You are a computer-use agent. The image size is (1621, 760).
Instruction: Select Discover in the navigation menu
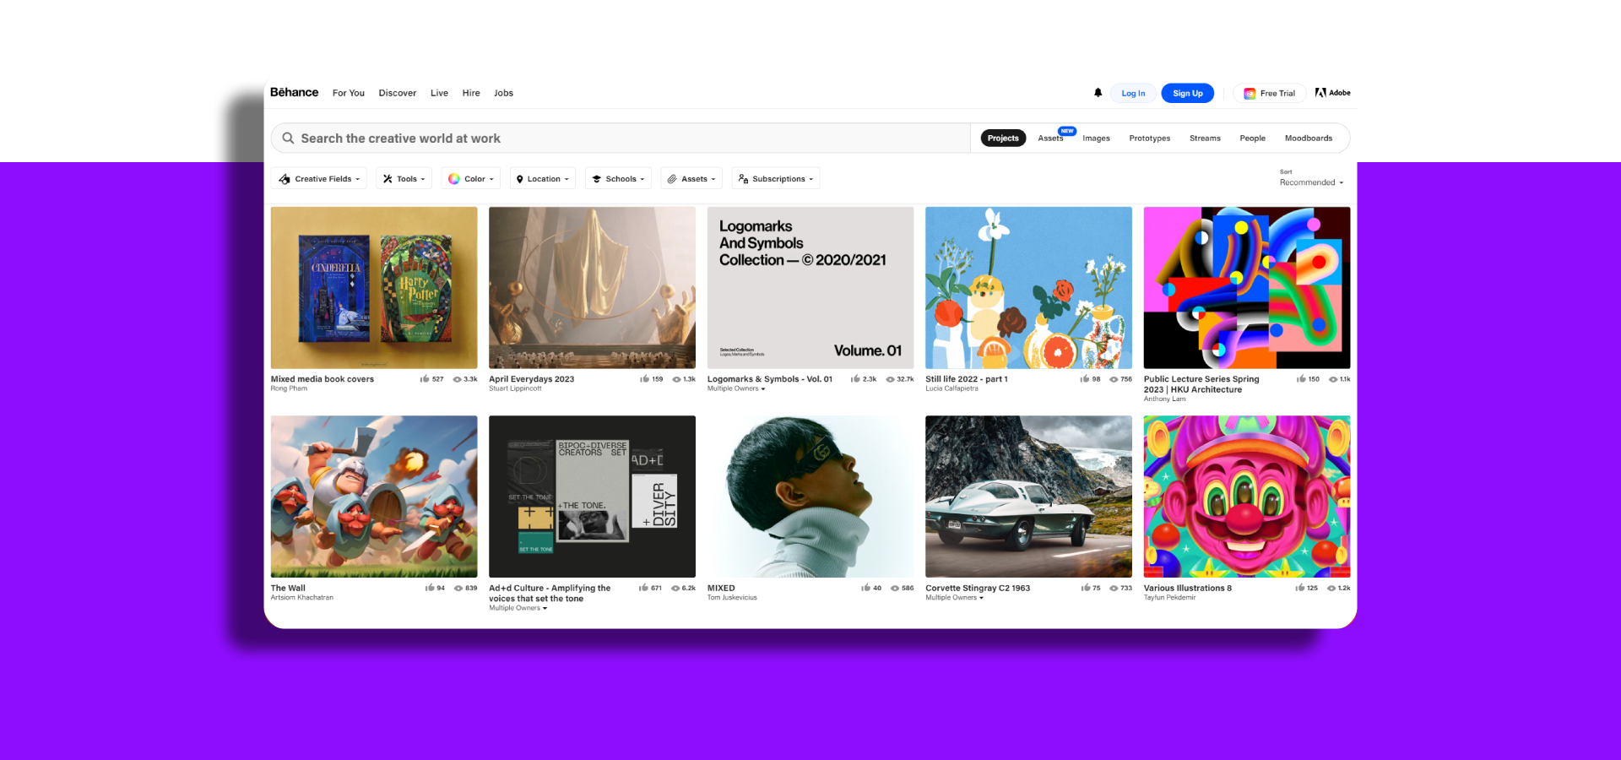point(397,93)
